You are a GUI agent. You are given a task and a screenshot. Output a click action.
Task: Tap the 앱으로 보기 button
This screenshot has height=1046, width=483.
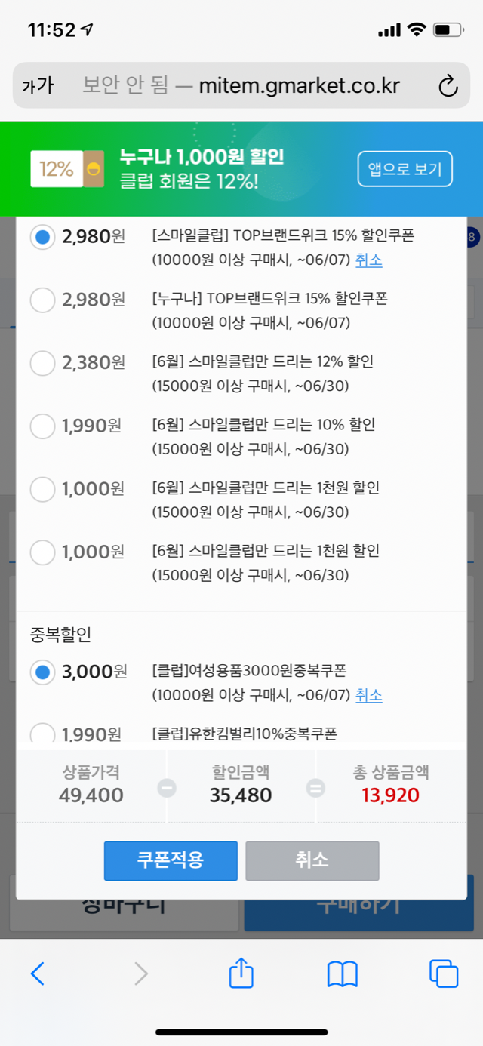tap(405, 169)
